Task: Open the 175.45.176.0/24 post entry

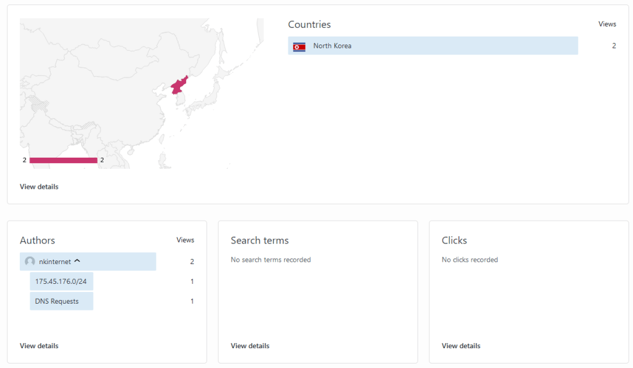Action: point(61,281)
